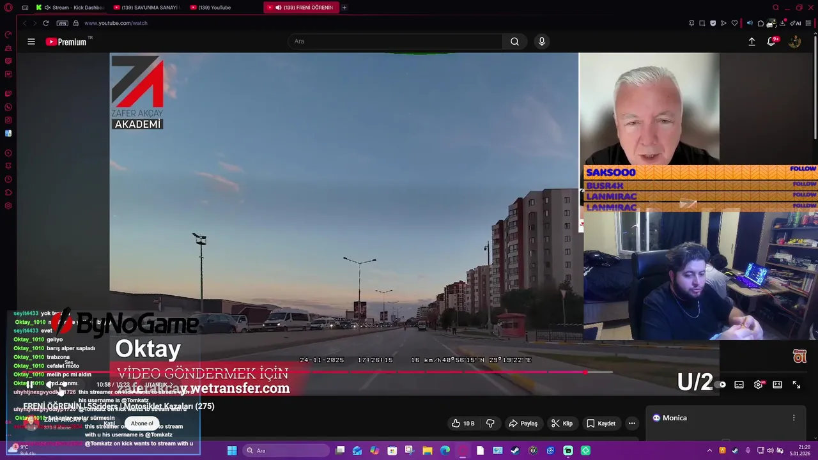Open Monica panel three-dot options
Image resolution: width=818 pixels, height=460 pixels.
pos(794,418)
